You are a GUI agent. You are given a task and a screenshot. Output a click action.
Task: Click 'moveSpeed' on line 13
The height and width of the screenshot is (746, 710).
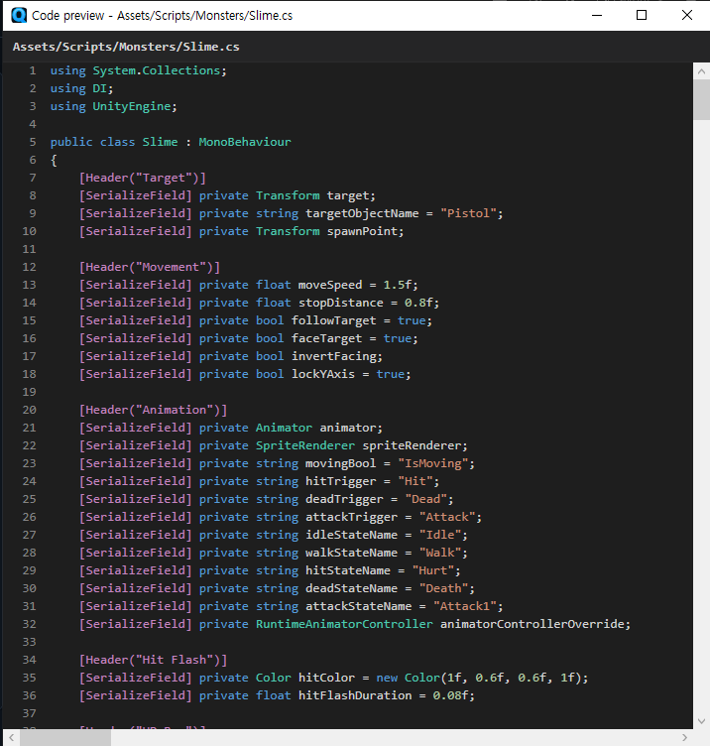(x=330, y=285)
